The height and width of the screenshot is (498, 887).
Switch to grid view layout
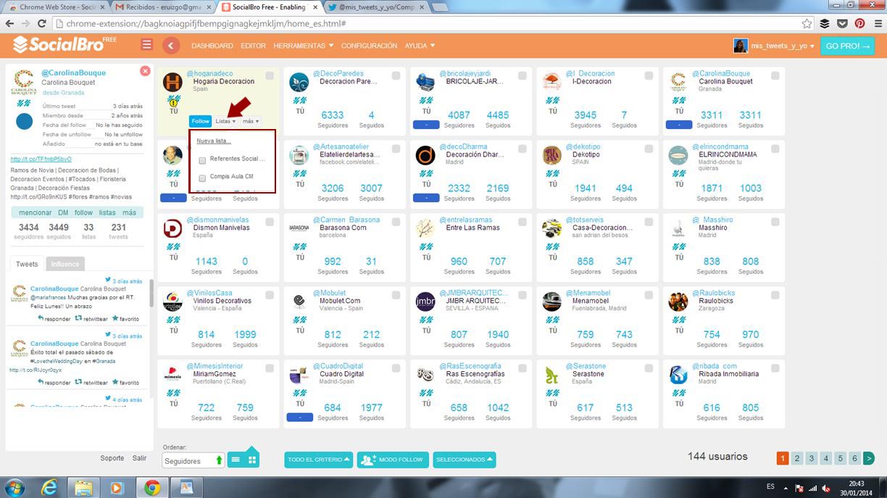coord(252,460)
